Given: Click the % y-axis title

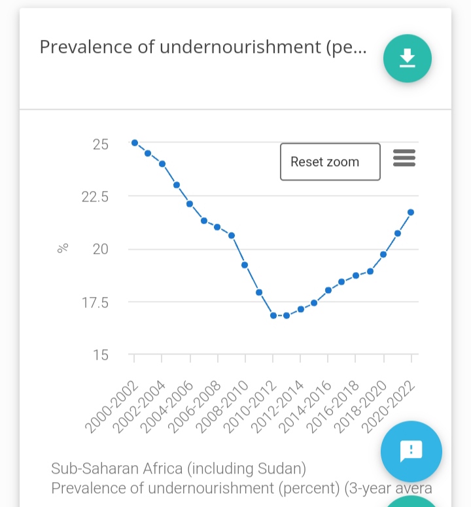Looking at the screenshot, I should pyautogui.click(x=63, y=249).
